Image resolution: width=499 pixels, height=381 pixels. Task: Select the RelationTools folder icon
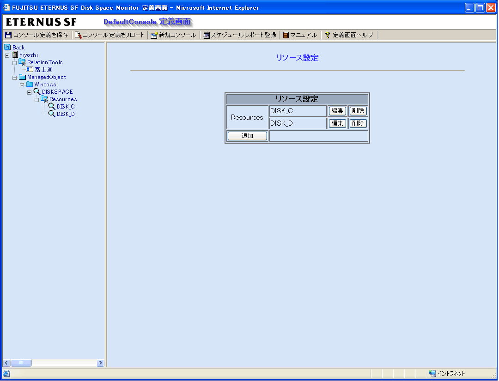[x=22, y=62]
